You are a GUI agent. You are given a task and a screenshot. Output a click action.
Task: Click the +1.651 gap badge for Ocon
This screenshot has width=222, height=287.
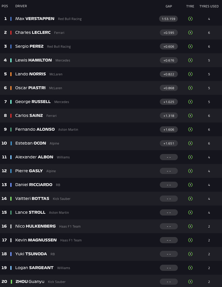169,143
